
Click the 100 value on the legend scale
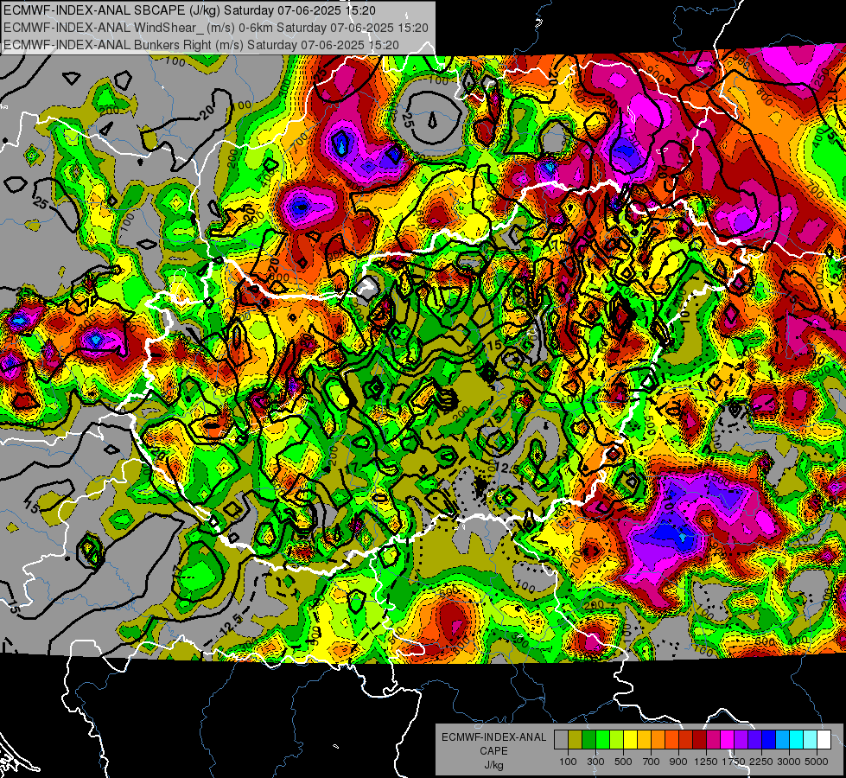point(568,762)
